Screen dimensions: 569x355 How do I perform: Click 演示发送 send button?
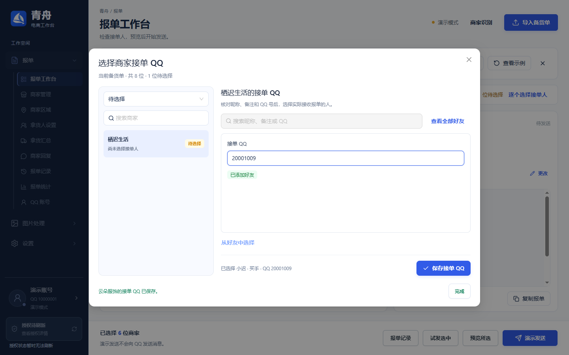[530, 338]
